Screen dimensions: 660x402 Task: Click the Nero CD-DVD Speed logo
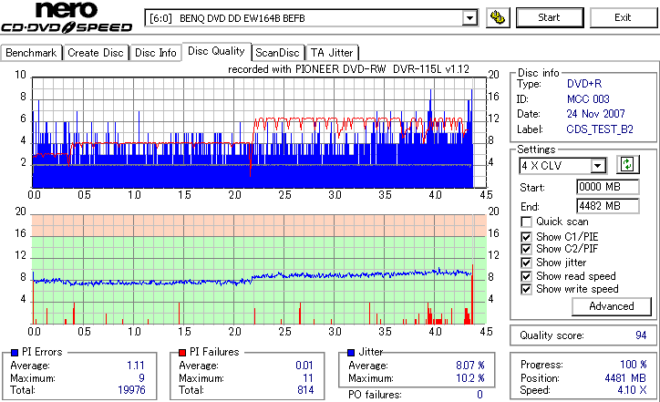[67, 17]
